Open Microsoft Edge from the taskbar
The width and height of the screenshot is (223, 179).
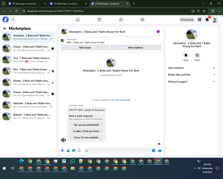point(21,161)
